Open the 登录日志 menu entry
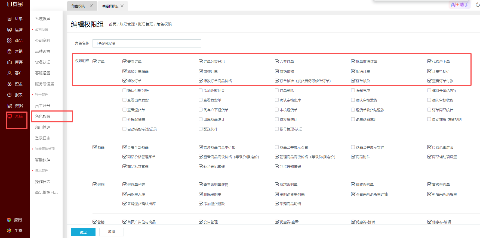This screenshot has height=238, width=480. 43,138
